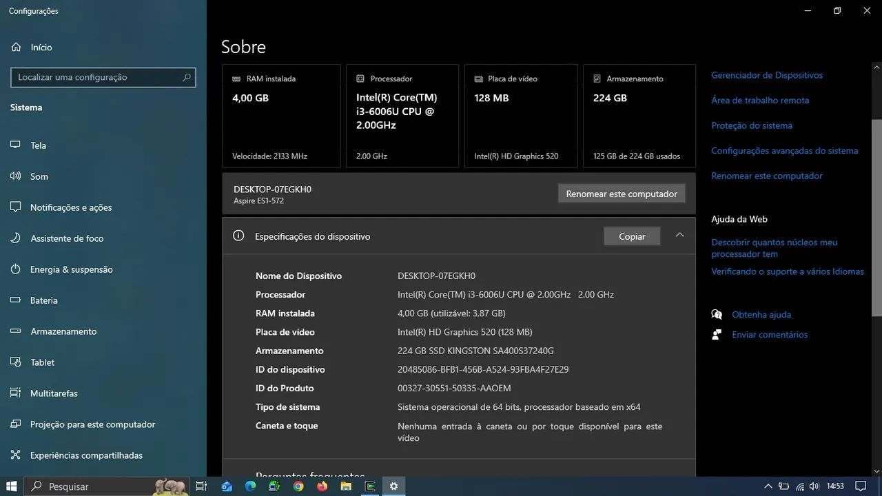882x496 pixels.
Task: Click the Ajuda da Web heading
Action: pos(739,219)
